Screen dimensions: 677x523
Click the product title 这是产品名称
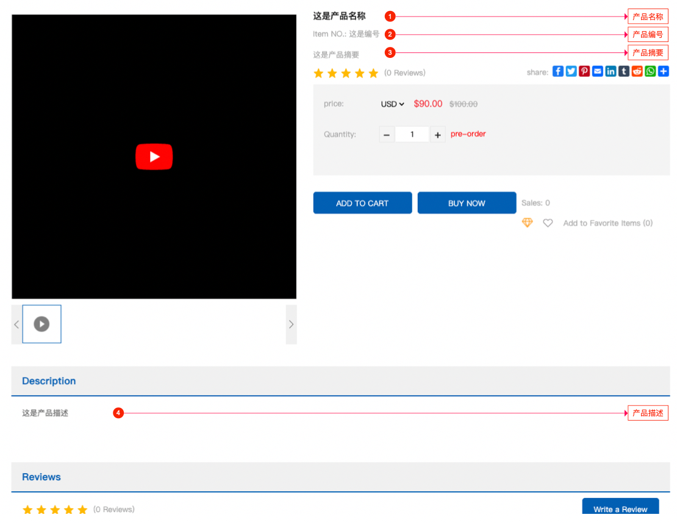pyautogui.click(x=339, y=16)
